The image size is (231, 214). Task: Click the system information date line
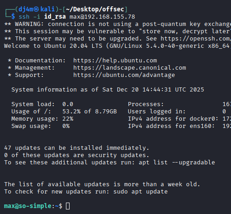coord(108,90)
